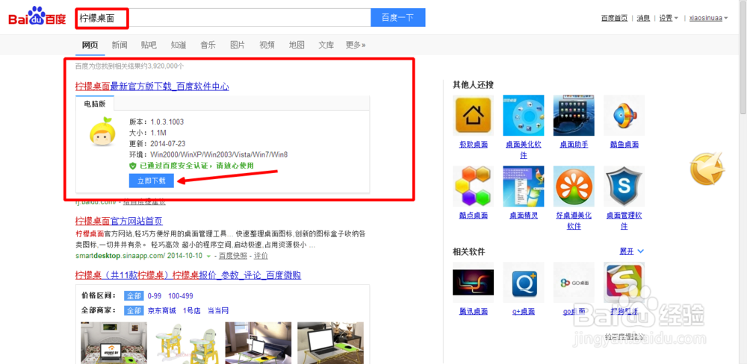Open the 极致桌面 text link

[x=474, y=145]
